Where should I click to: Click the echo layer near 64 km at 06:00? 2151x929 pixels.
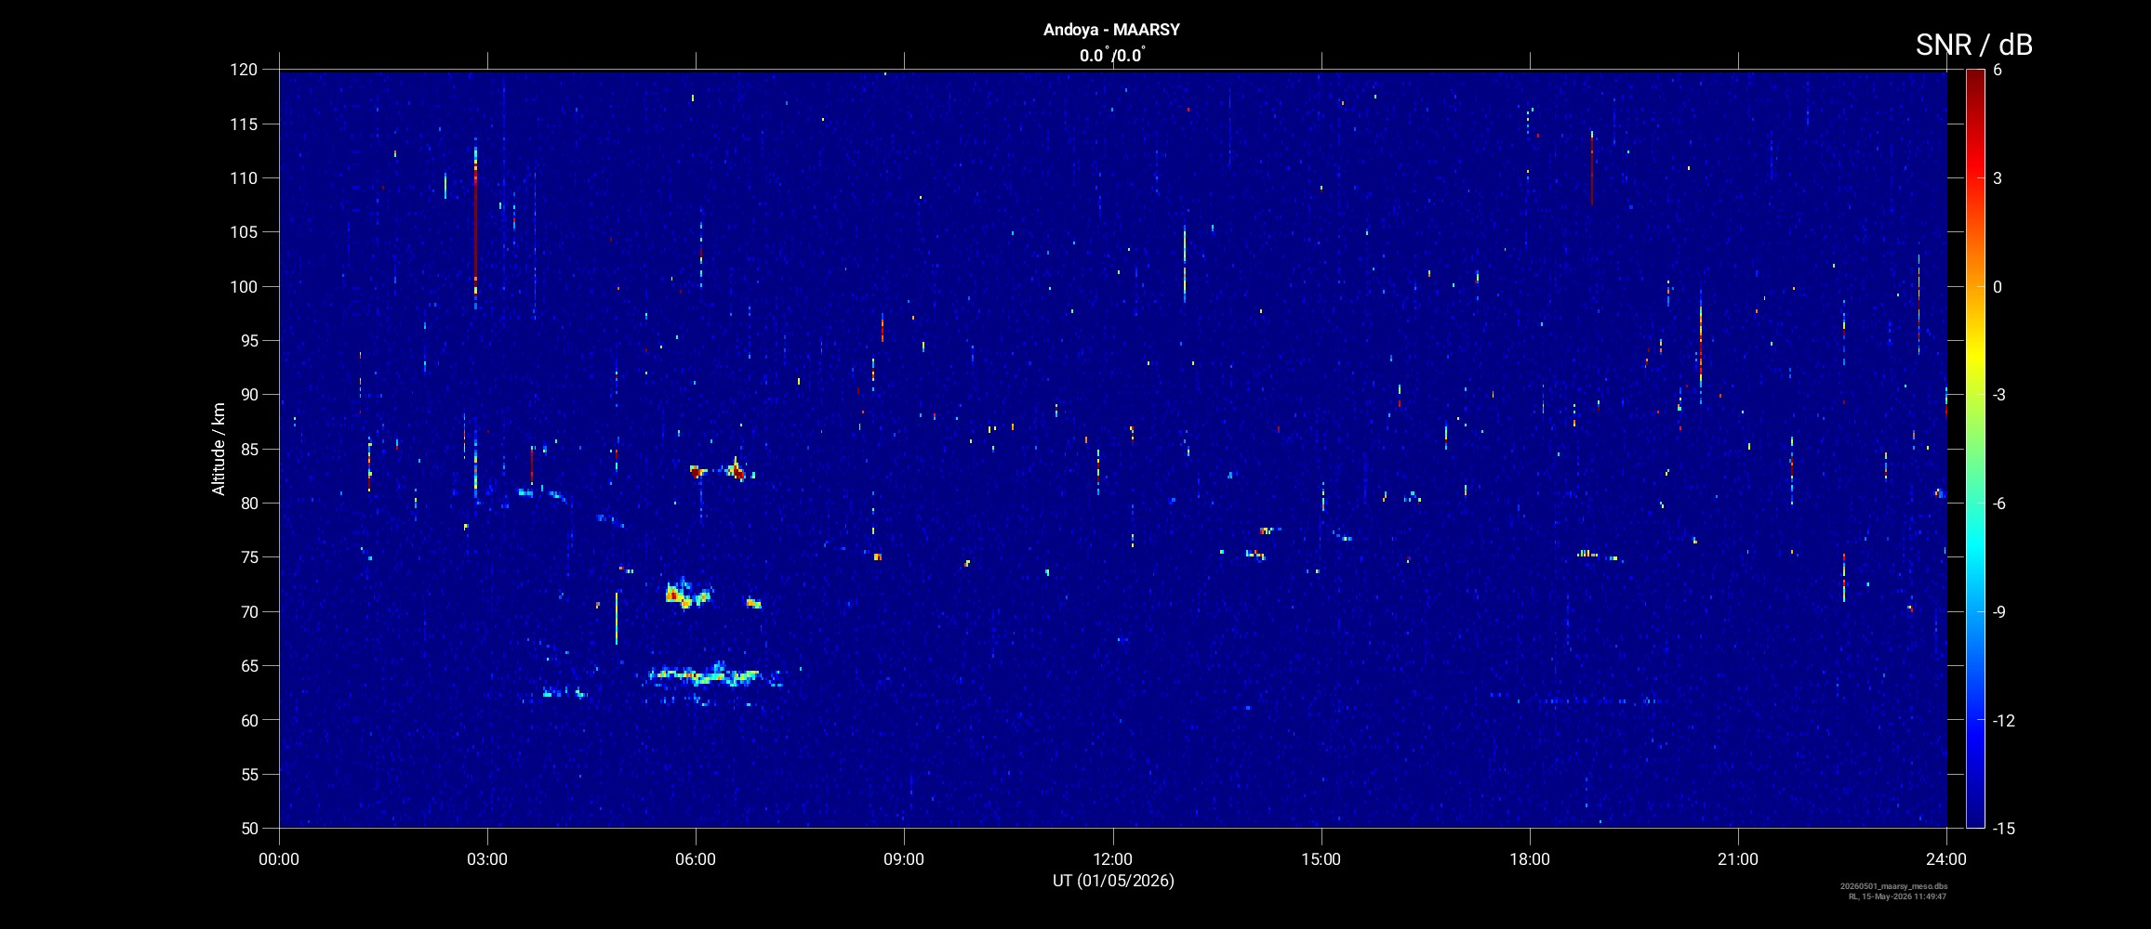point(711,675)
